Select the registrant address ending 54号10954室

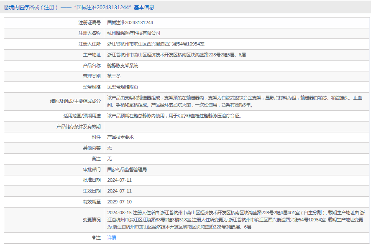coord(156,44)
